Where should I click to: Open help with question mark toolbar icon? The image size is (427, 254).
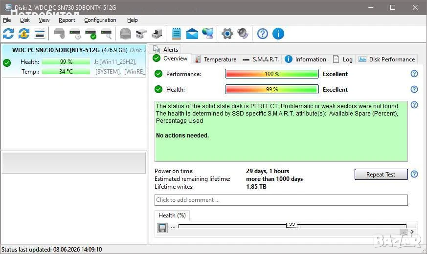coord(263,34)
